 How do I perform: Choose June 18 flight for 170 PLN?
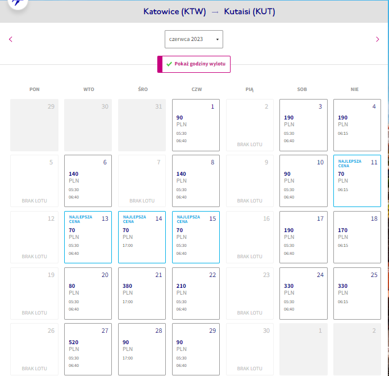click(357, 237)
